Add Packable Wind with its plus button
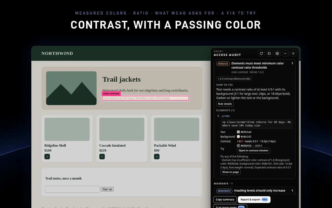Viewport: 332px width, 208px height. click(157, 157)
